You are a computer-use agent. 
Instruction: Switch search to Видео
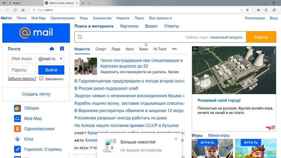click(x=151, y=26)
